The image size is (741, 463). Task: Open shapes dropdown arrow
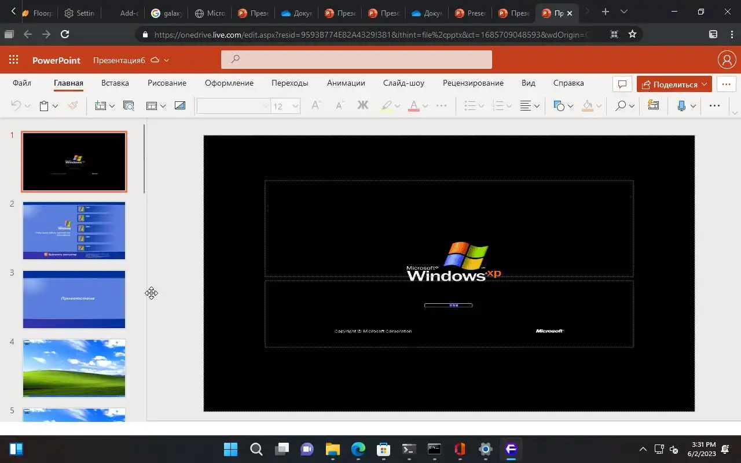570,106
